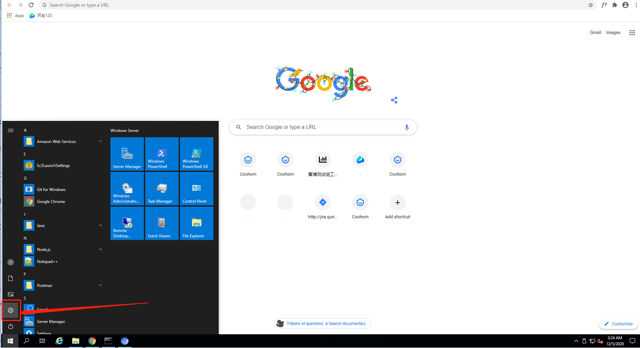Open the Action Center notification icon
The width and height of the screenshot is (640, 348).
coord(633,341)
